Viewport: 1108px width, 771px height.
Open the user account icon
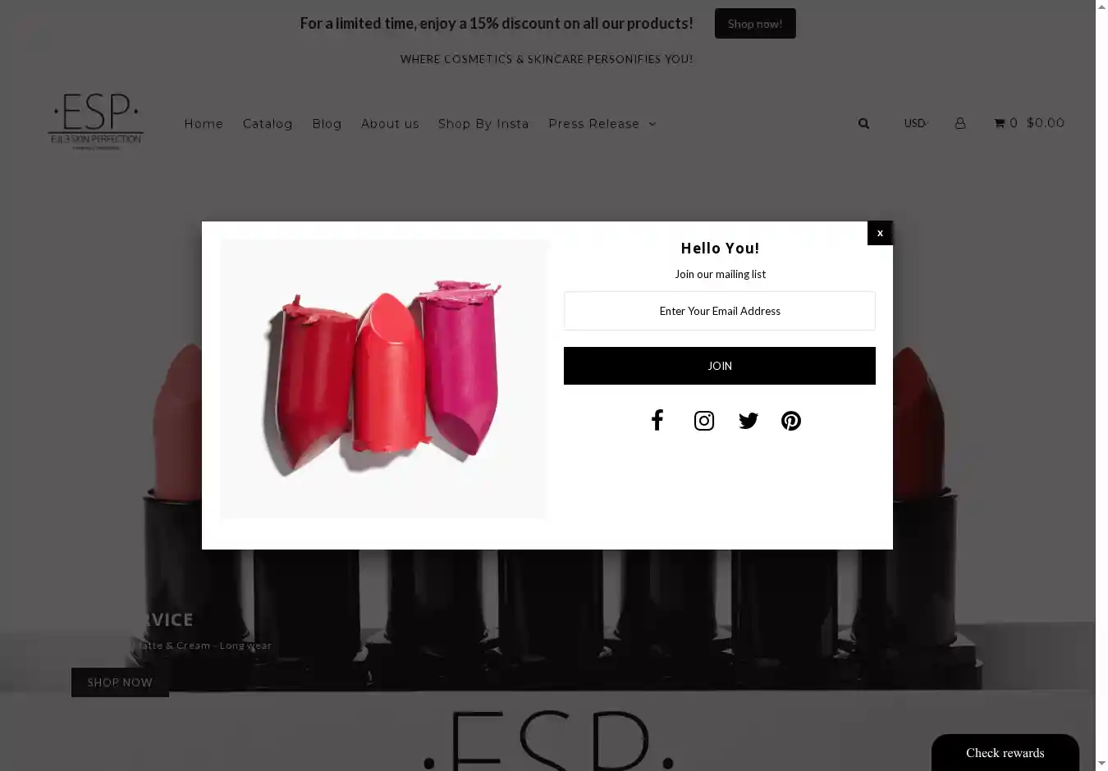pos(960,123)
